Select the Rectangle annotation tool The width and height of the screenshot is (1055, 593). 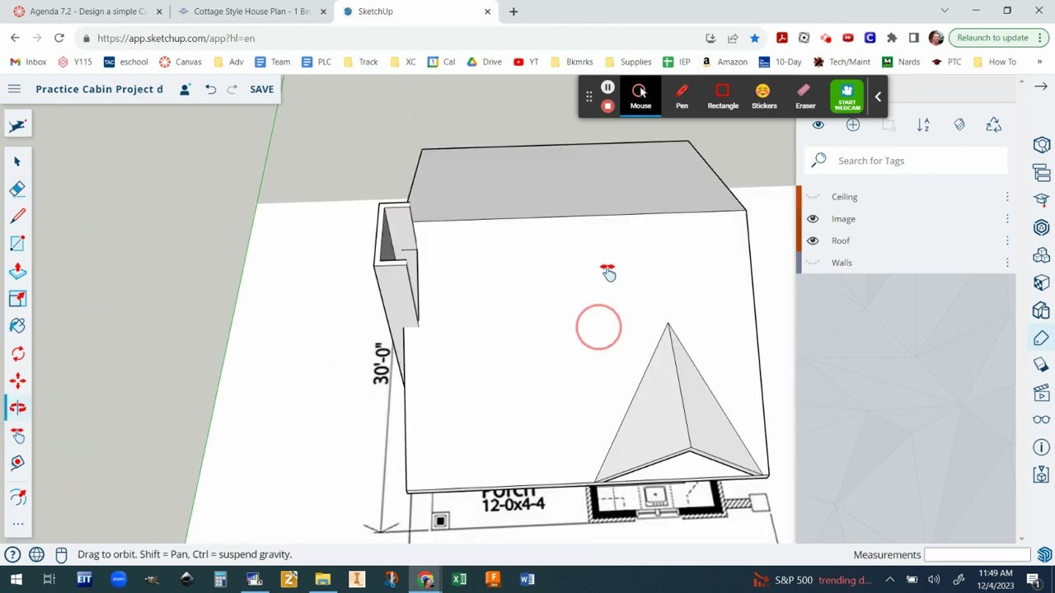[723, 96]
